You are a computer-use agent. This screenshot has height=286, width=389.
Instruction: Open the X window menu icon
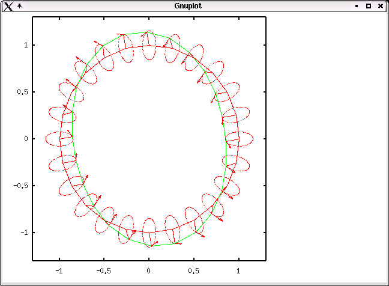pos(8,6)
